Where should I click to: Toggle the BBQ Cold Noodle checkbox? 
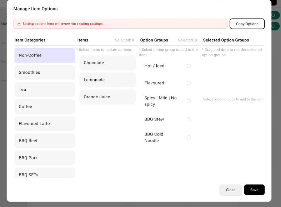pos(189,137)
